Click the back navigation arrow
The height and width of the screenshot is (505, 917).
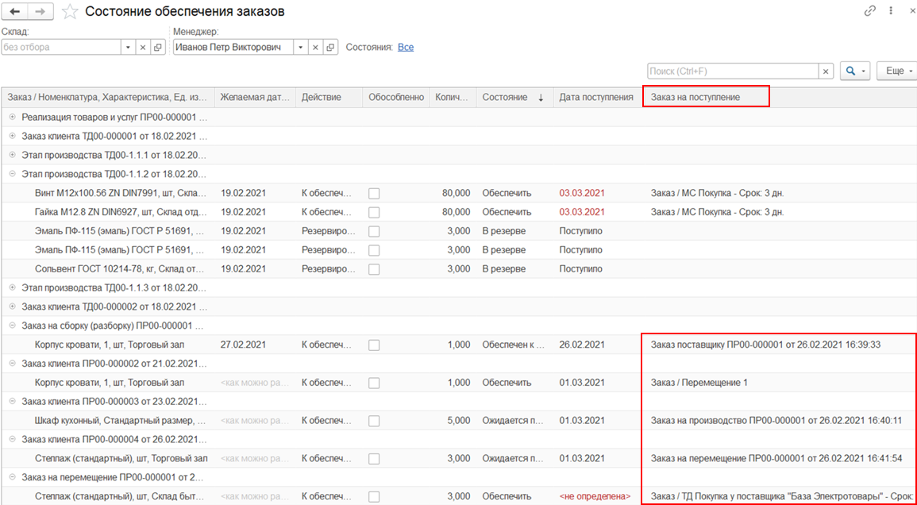tap(14, 11)
